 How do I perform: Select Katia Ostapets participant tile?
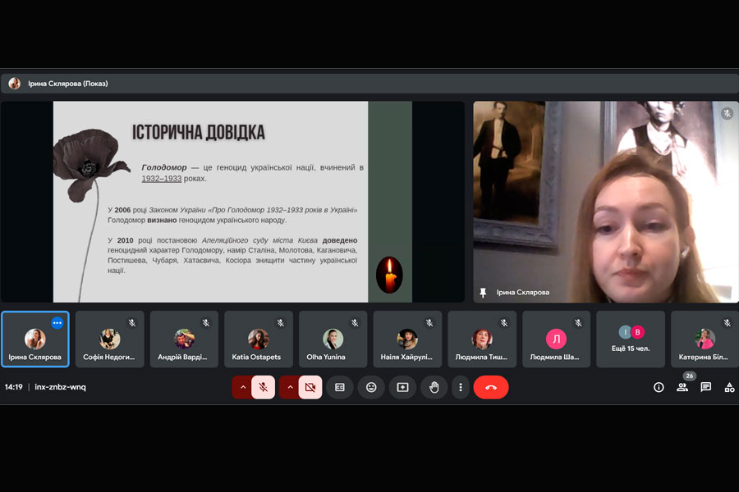(259, 339)
